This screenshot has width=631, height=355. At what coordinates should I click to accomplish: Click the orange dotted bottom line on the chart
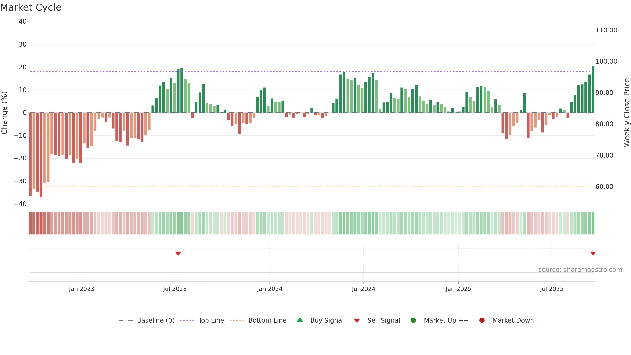coord(312,186)
